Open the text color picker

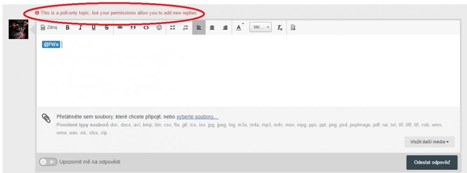(240, 27)
